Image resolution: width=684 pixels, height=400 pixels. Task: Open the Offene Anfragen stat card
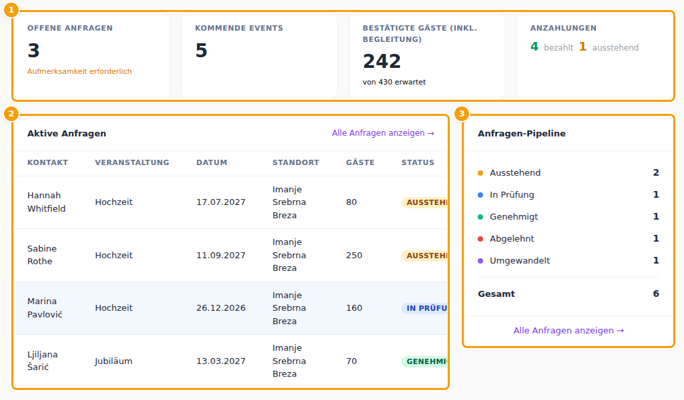pos(92,56)
